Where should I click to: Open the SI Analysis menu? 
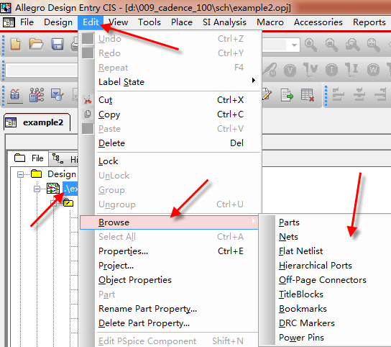(224, 22)
